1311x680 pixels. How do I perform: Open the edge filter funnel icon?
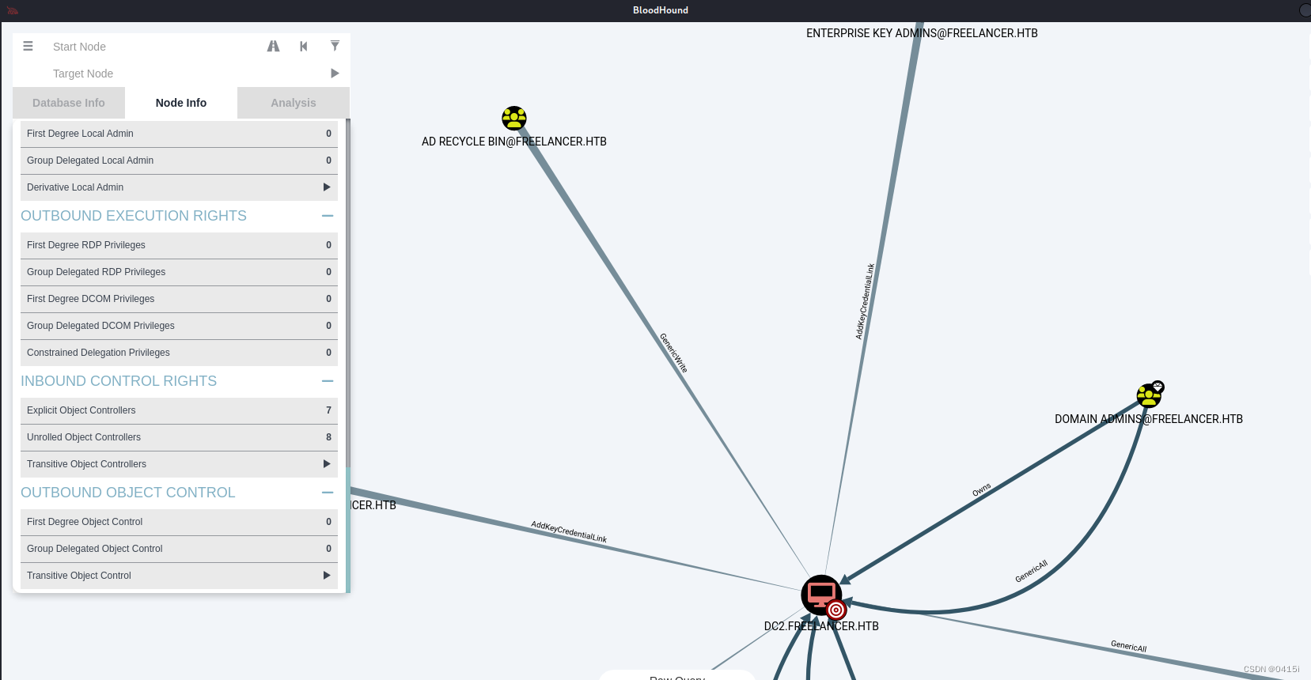pyautogui.click(x=335, y=46)
